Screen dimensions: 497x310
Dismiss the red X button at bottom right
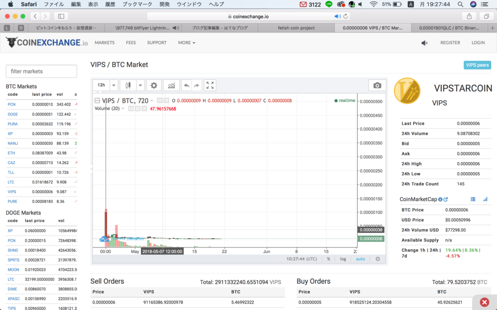[x=484, y=302]
